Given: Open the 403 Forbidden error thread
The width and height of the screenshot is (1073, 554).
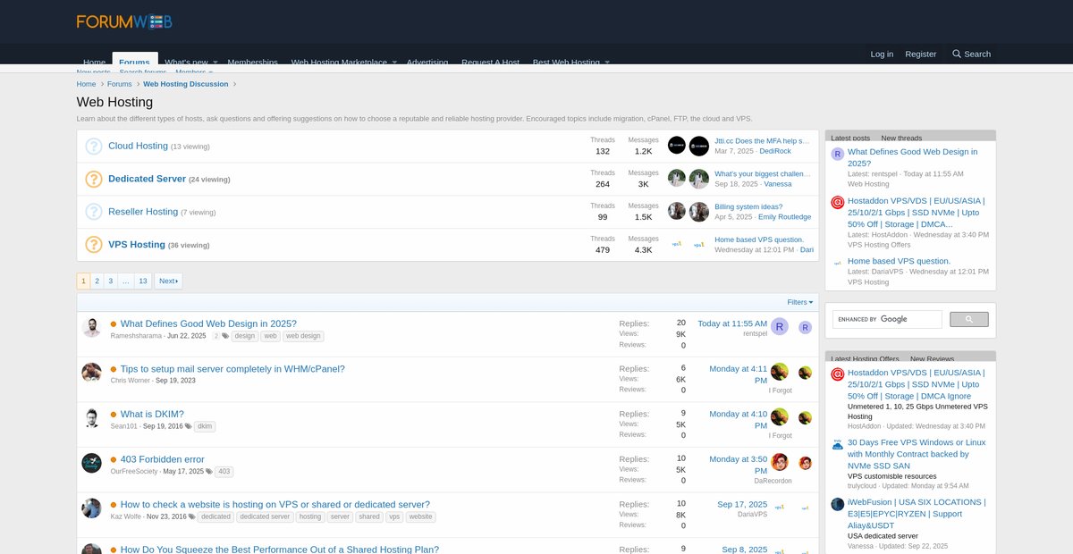Looking at the screenshot, I should [x=162, y=459].
